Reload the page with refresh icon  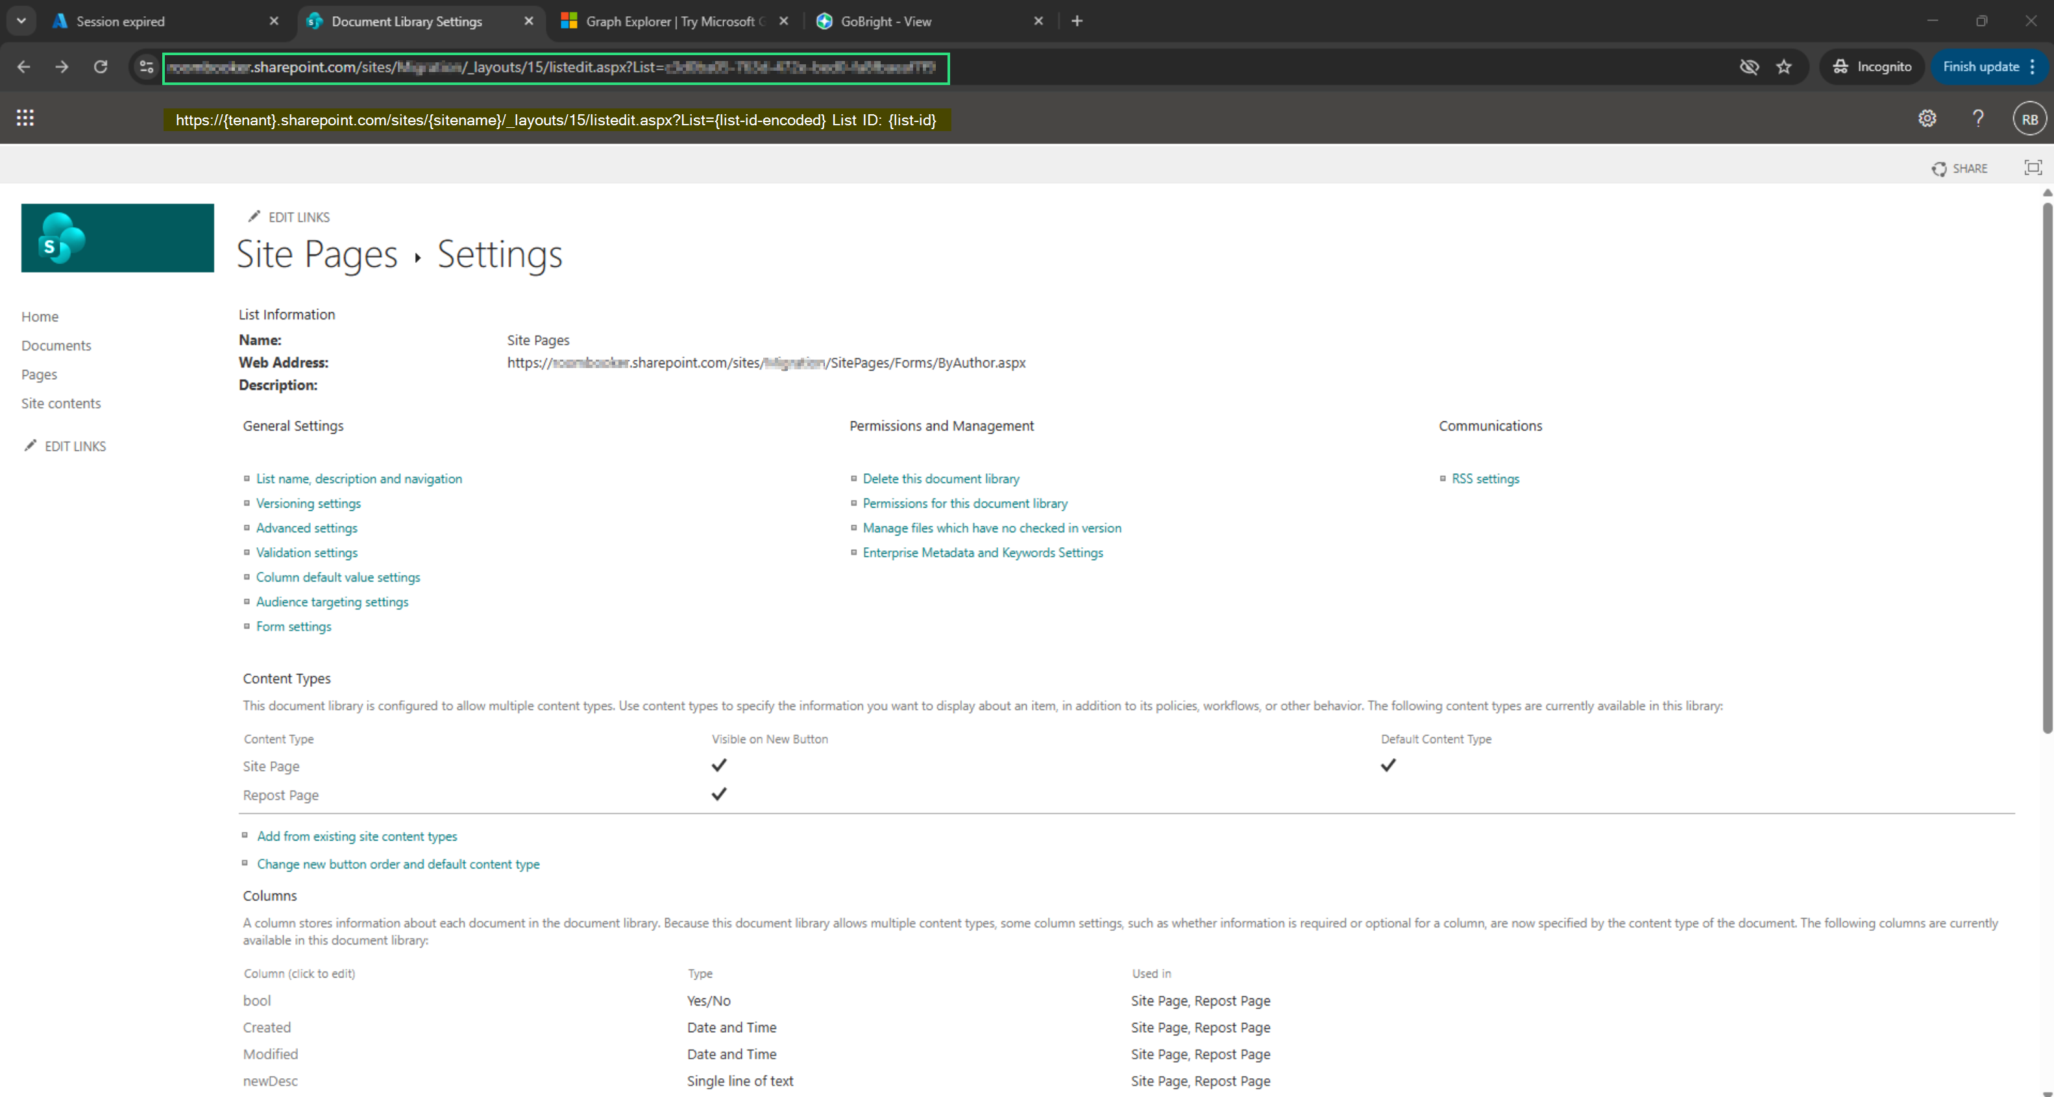[101, 67]
